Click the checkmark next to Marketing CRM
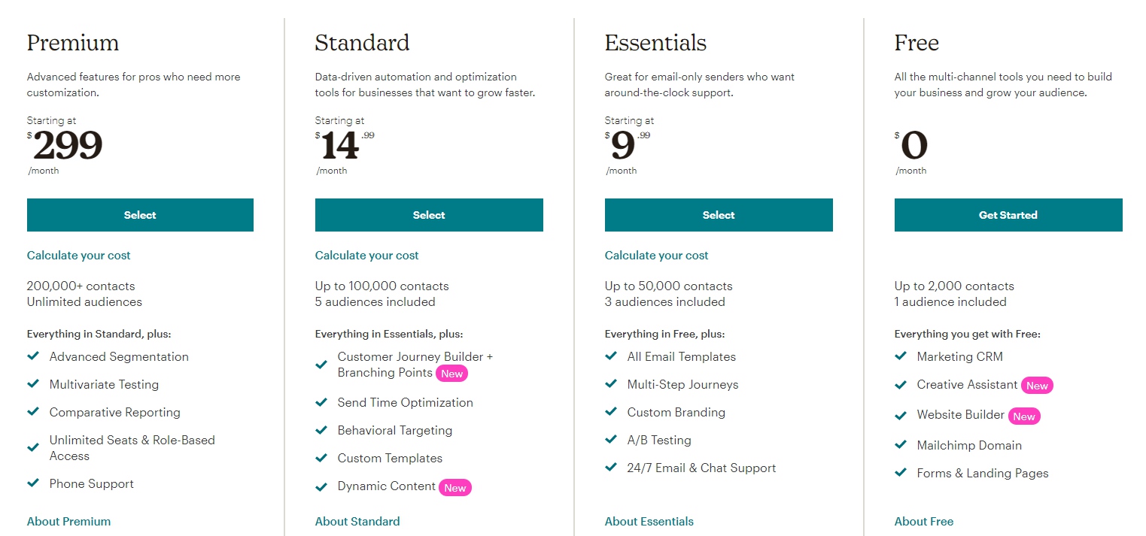 pyautogui.click(x=901, y=356)
